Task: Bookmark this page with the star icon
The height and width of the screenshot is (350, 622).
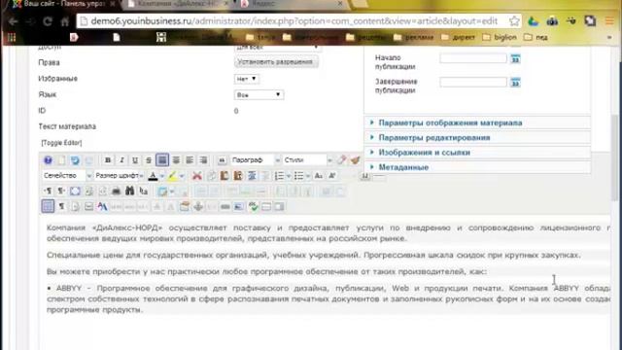Action: click(514, 21)
